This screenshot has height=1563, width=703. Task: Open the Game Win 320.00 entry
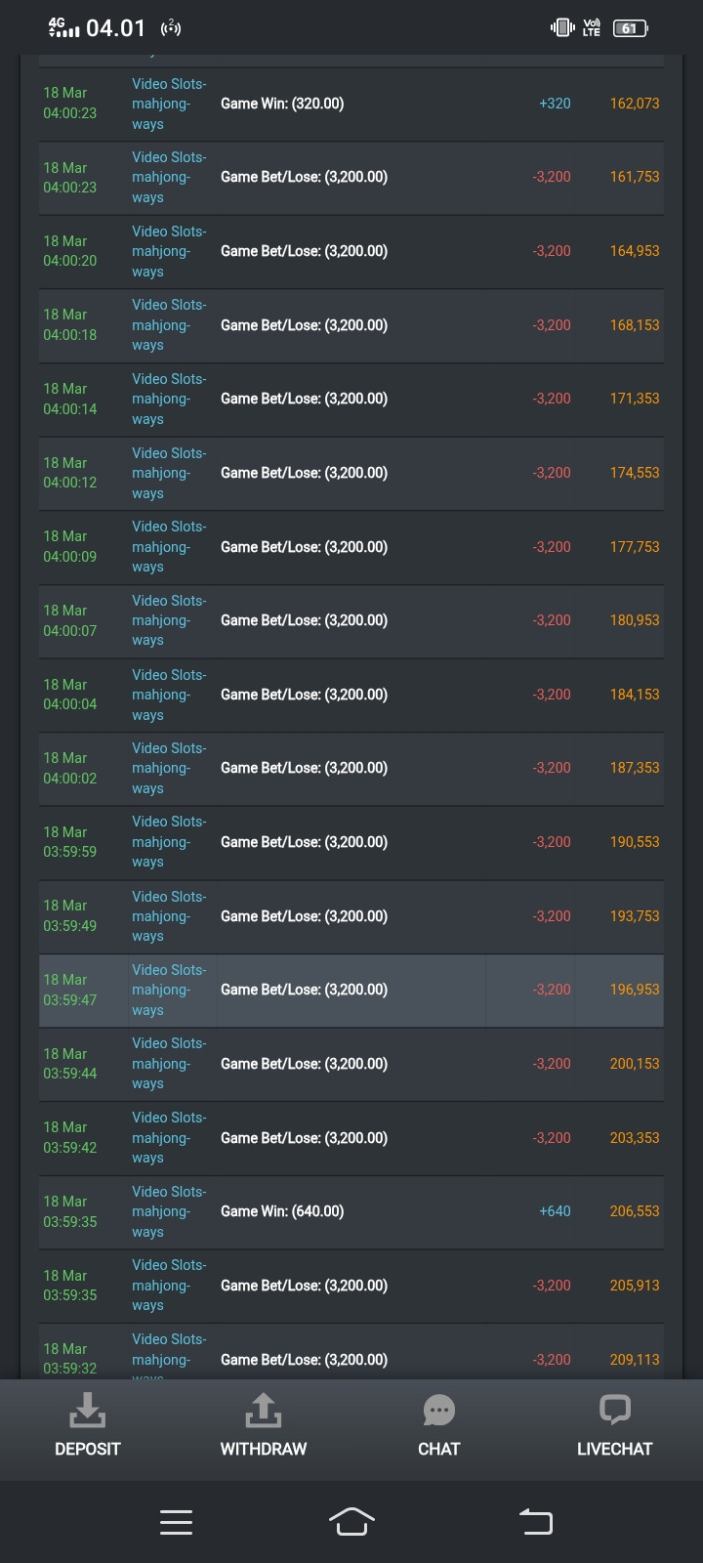click(x=282, y=104)
